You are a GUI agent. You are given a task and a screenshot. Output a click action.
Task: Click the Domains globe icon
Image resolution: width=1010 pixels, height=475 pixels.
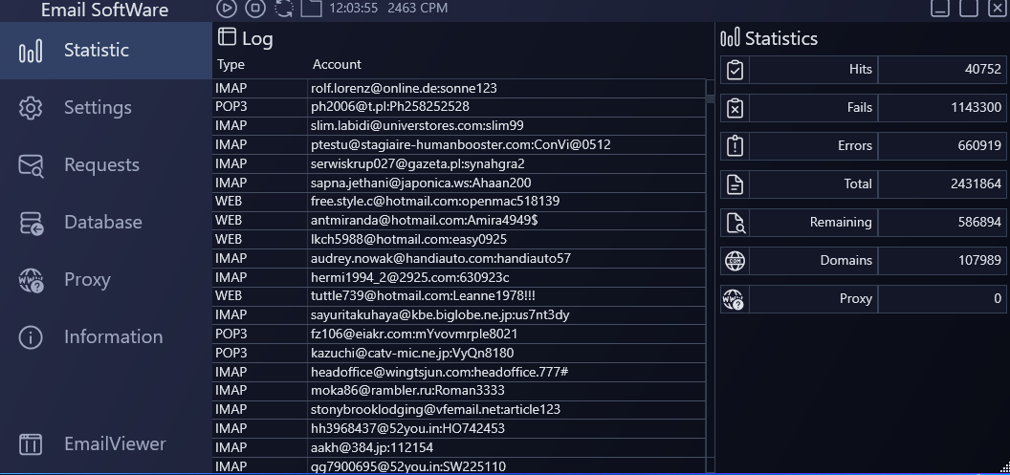pyautogui.click(x=735, y=261)
